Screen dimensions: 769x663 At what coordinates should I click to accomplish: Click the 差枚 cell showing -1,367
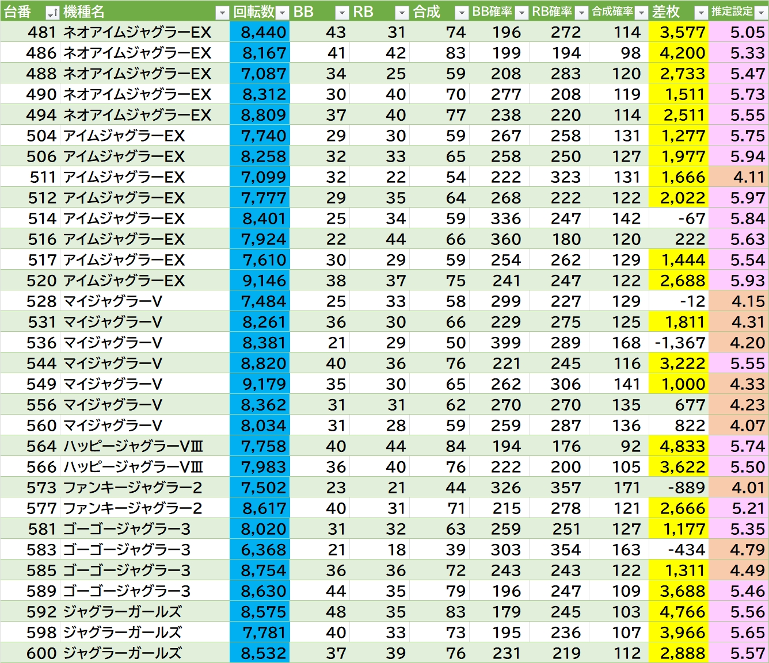point(678,343)
